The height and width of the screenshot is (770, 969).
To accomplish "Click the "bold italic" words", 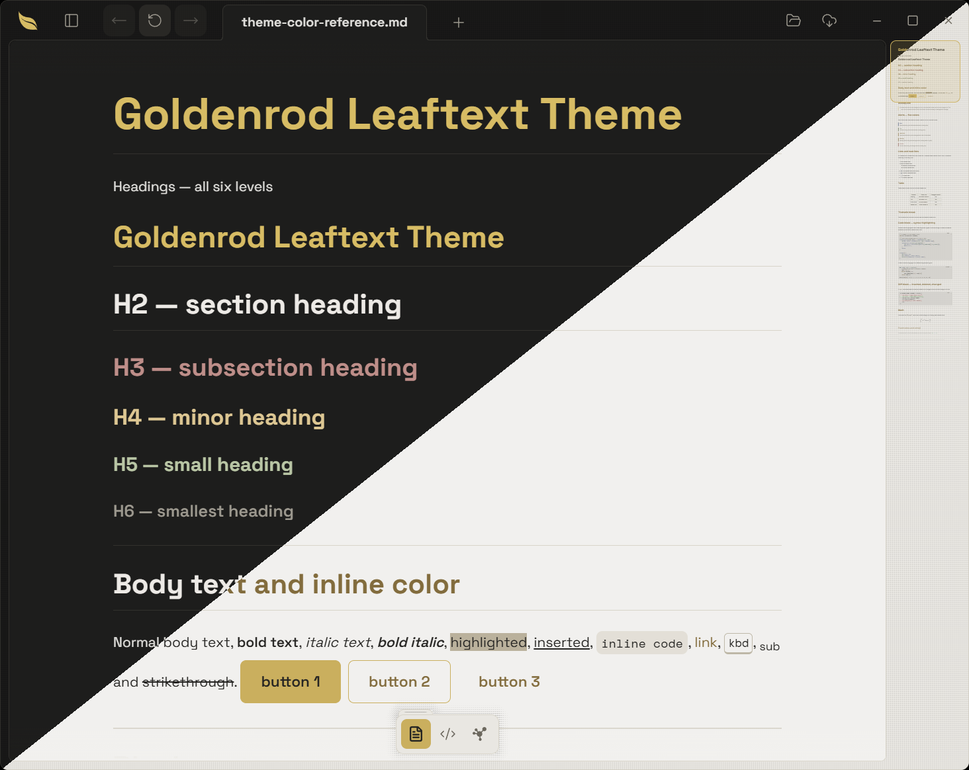I will pos(410,642).
